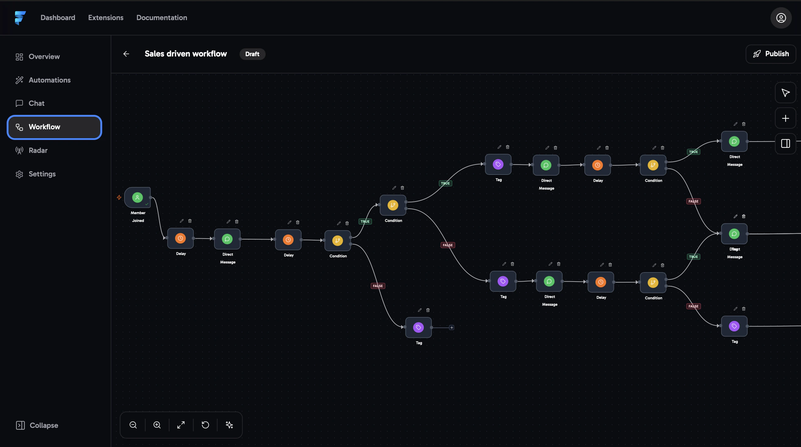
Task: Click the auto-layout sparkle icon
Action: 229,425
